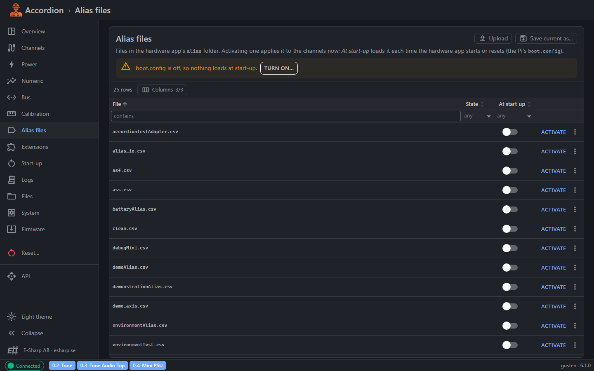Open more options for accordionTestAdapter.csv
Screen dimensions: 594x371
coord(575,132)
